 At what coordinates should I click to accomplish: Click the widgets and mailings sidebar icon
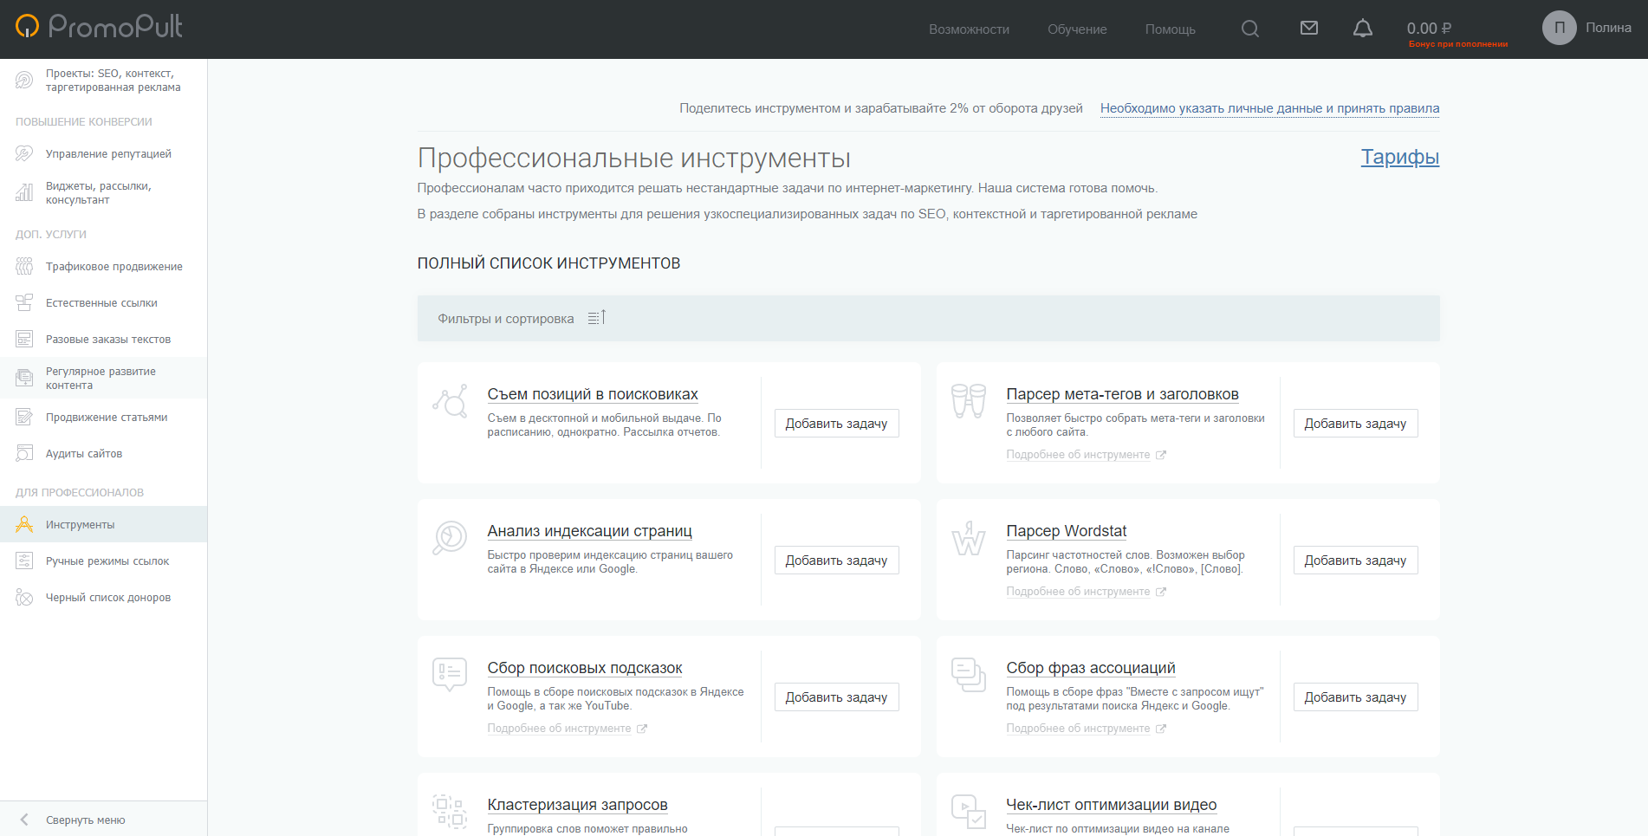pyautogui.click(x=24, y=192)
